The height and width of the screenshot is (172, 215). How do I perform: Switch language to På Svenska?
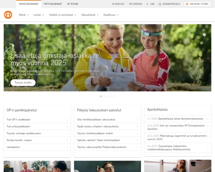point(135,4)
